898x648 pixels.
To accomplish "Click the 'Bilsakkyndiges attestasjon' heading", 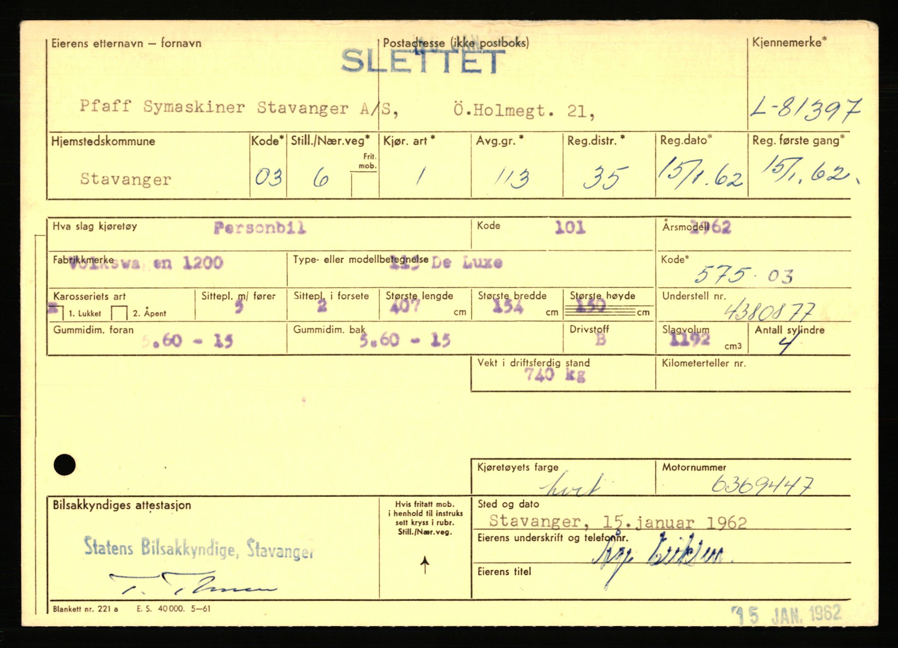I will click(x=122, y=505).
